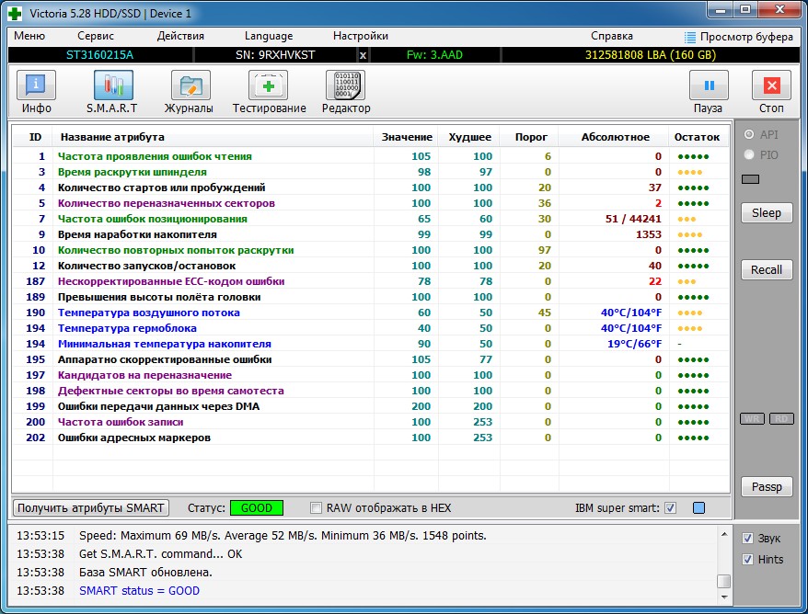Click the serial number SN: 9RXHVKST
The height and width of the screenshot is (614, 808).
click(275, 55)
